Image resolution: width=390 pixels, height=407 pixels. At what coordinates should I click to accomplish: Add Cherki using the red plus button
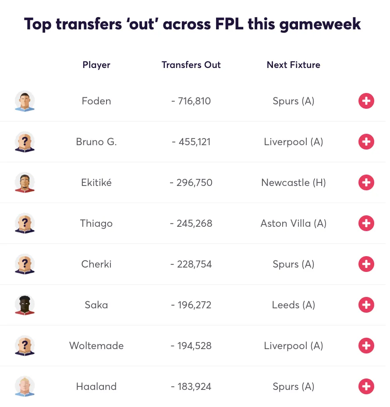(x=366, y=264)
